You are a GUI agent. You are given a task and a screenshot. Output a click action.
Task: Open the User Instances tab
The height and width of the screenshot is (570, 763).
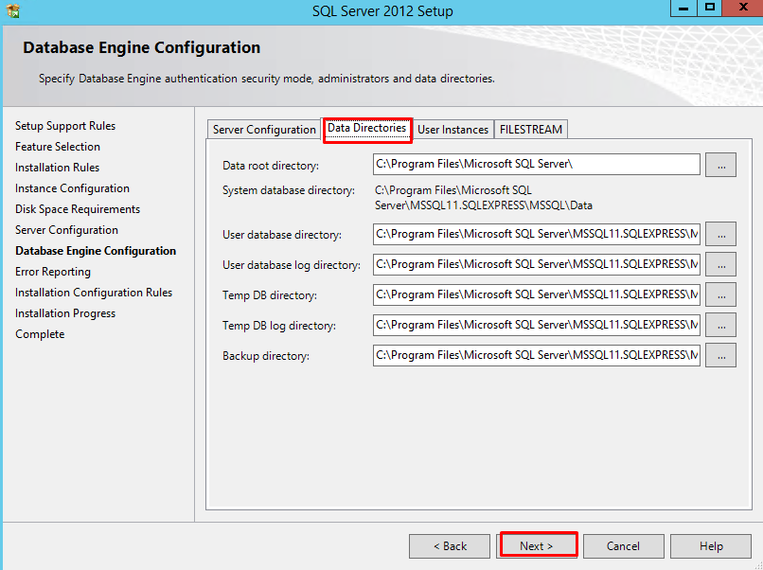coord(452,130)
